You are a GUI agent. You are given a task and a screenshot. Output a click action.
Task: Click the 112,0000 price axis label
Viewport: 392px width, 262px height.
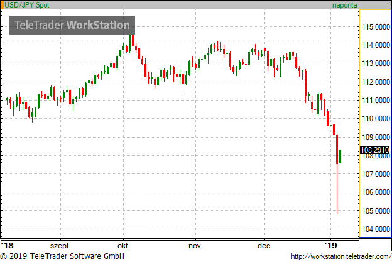376,82
